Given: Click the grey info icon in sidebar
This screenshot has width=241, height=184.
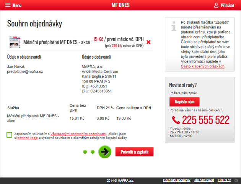Looking at the screenshot, I should coord(174,26).
